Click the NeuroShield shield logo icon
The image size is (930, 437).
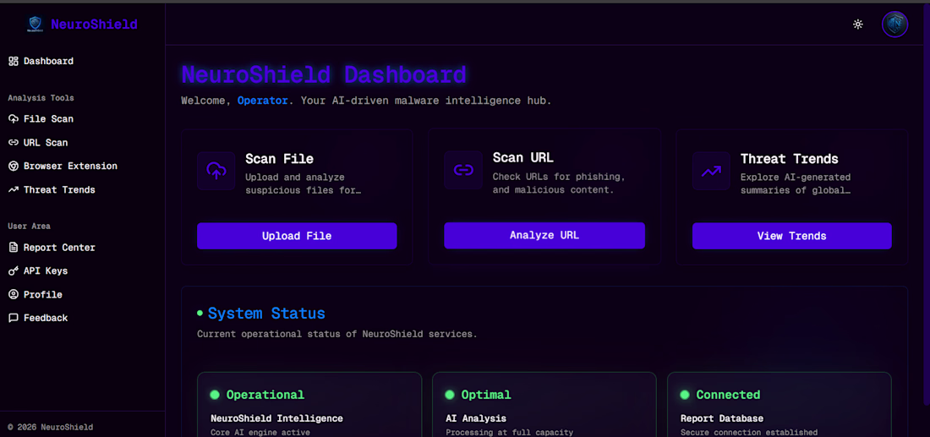tap(35, 25)
